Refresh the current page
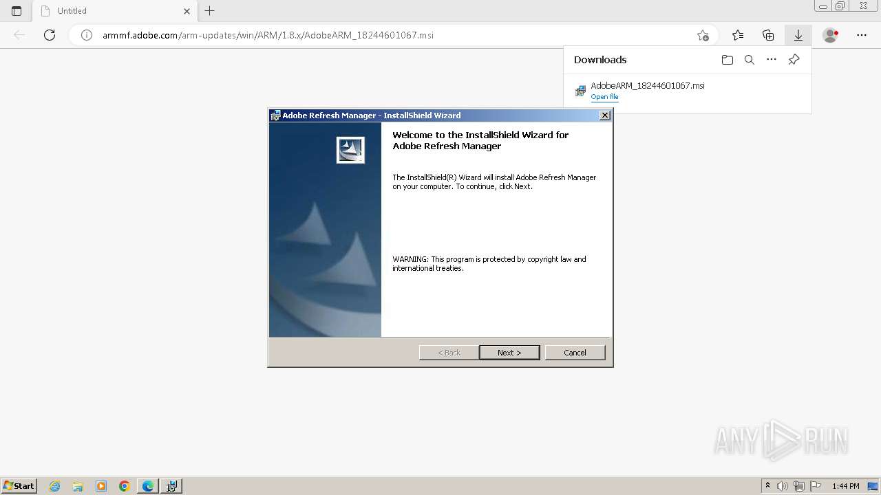This screenshot has width=881, height=495. (50, 35)
